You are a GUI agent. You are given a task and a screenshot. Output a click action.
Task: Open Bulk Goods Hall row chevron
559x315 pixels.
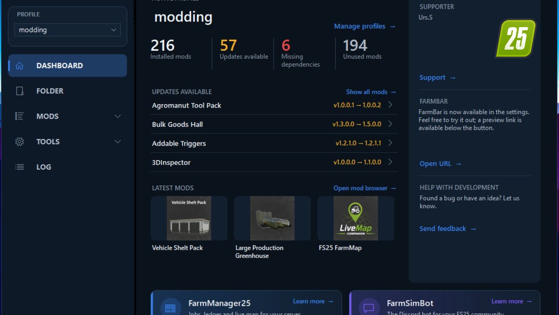pyautogui.click(x=390, y=124)
